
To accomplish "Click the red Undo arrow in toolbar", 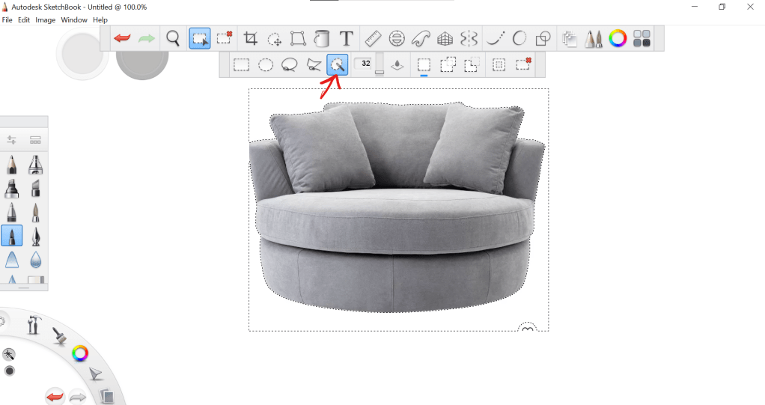I will tap(122, 38).
